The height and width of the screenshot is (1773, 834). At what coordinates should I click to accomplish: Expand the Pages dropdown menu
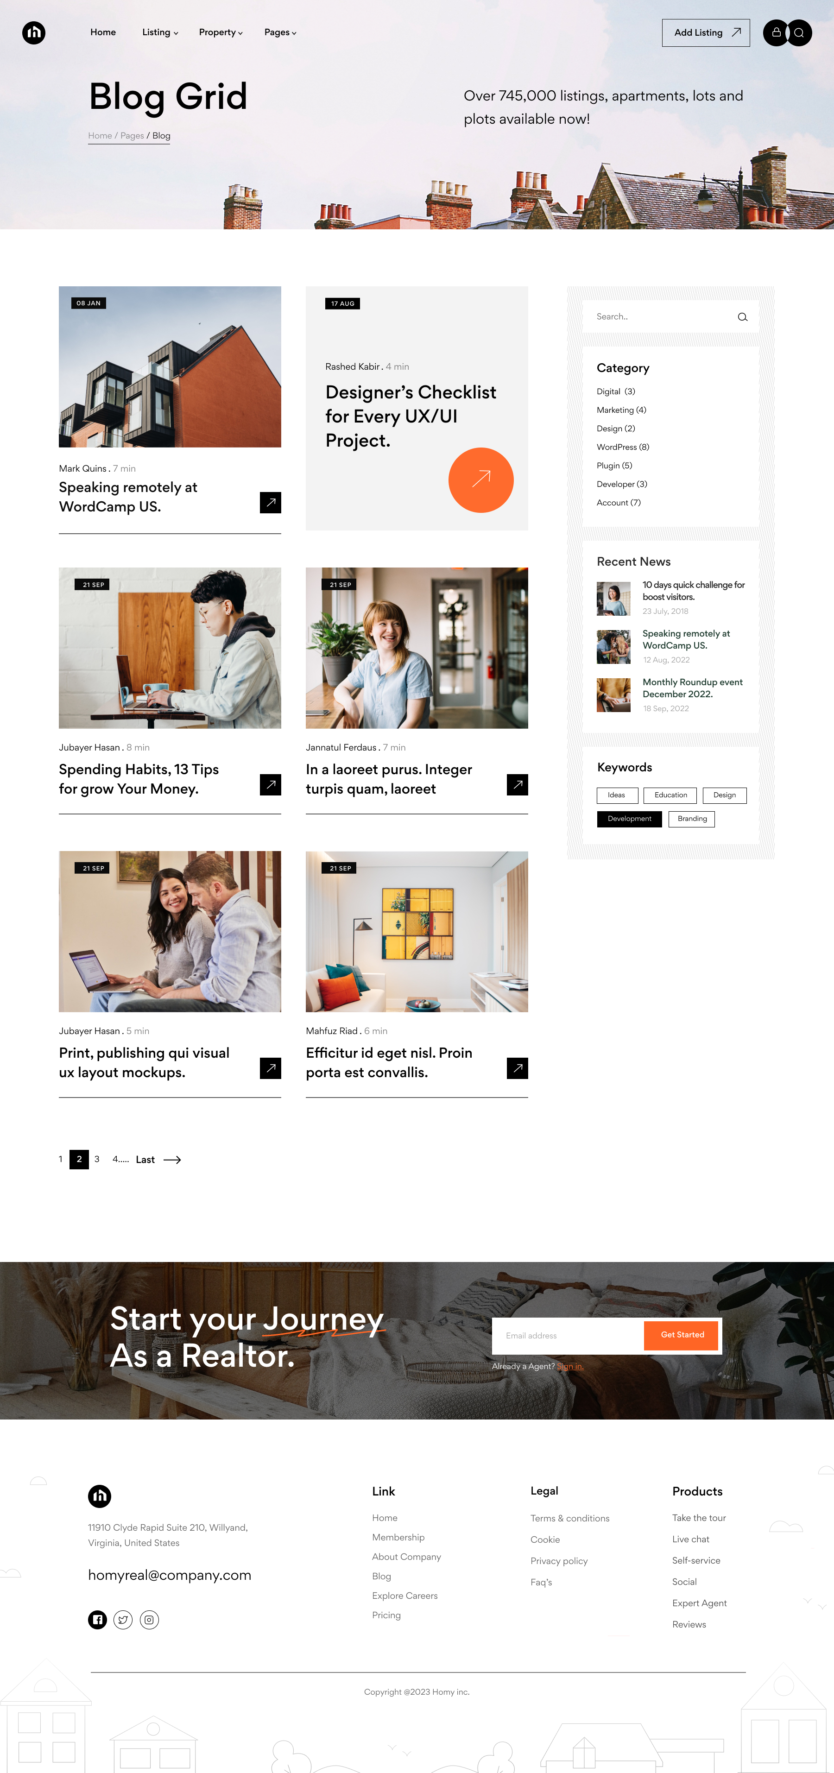click(x=280, y=32)
